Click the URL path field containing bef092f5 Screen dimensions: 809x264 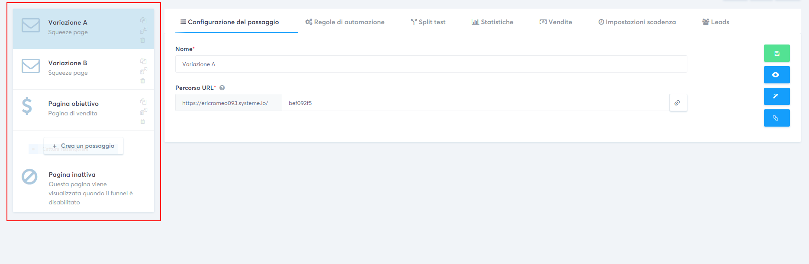click(476, 103)
